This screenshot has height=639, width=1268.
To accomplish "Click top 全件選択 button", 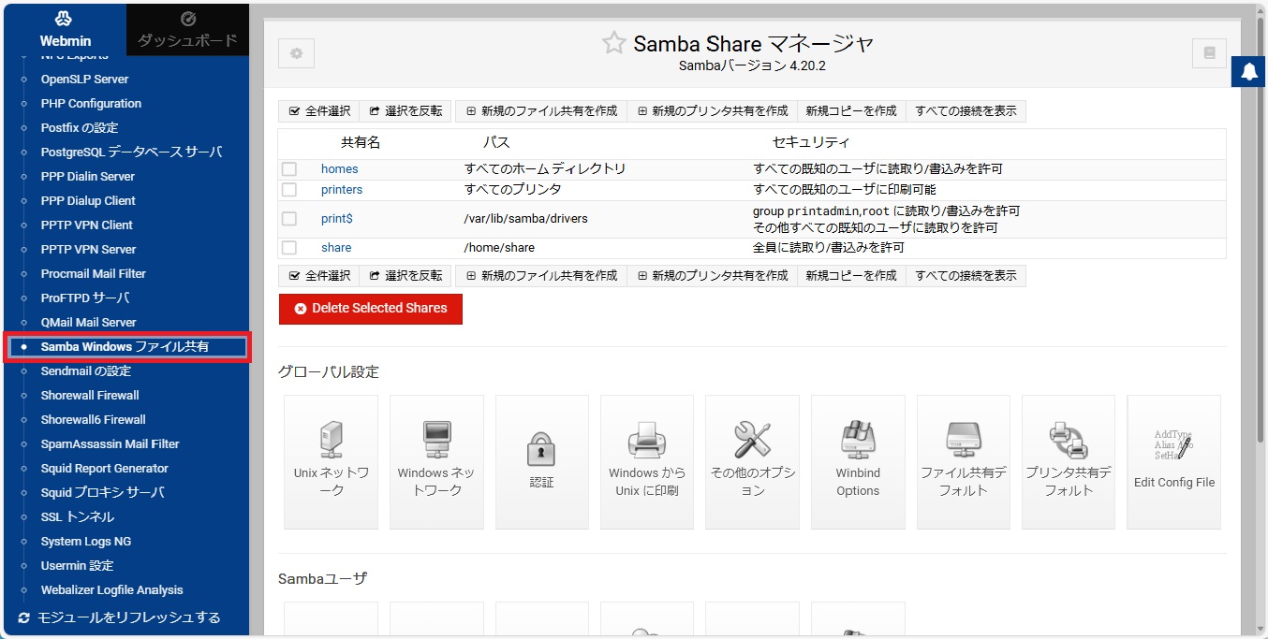I will [x=318, y=111].
